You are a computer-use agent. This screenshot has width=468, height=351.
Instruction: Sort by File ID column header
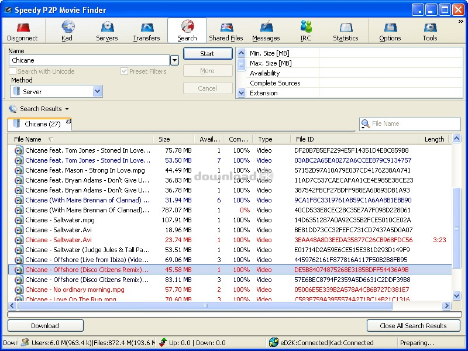tap(355, 139)
